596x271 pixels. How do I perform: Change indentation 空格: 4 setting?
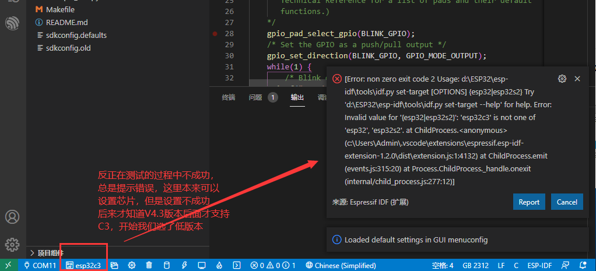coord(443,265)
